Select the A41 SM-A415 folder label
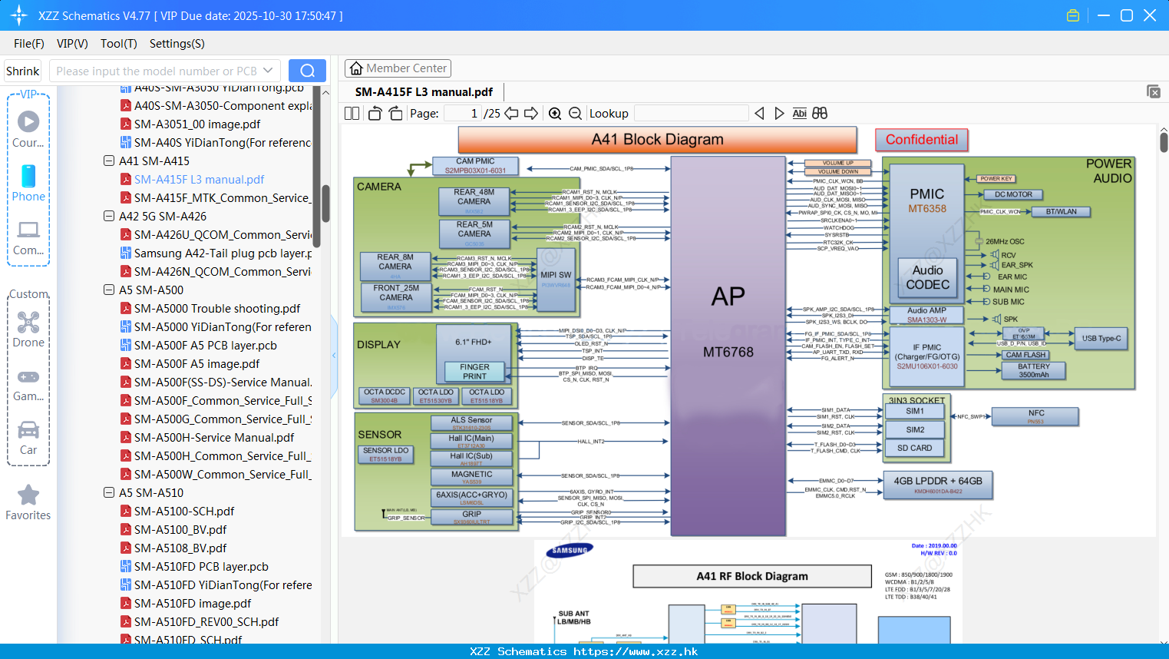 coord(154,161)
